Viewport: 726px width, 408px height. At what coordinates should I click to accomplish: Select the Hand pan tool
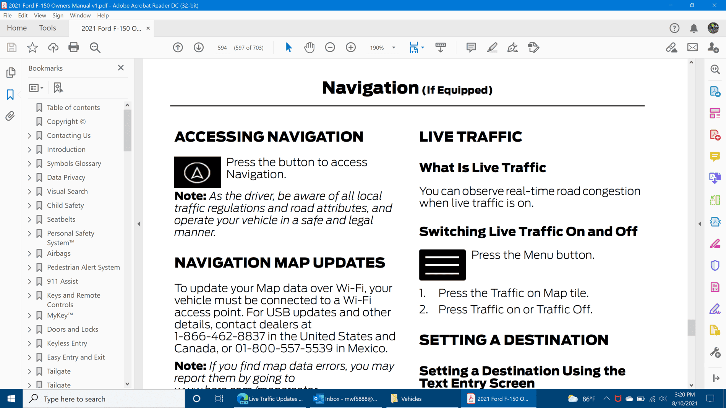(309, 47)
